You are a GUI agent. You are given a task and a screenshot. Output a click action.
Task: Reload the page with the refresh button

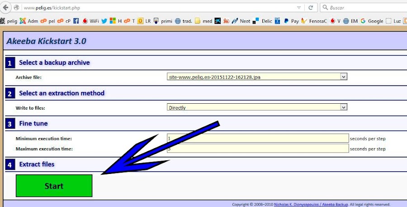311,8
